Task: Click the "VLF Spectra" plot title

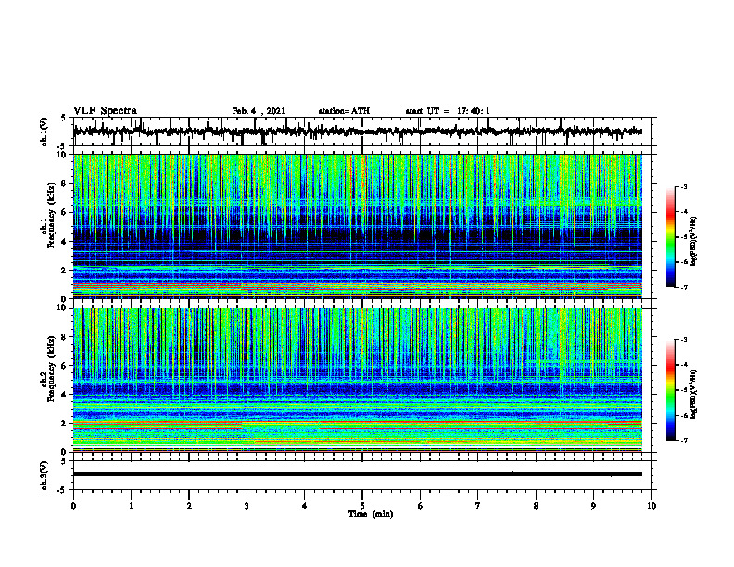Action: 105,111
